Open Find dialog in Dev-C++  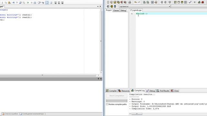pyautogui.click(x=144, y=2)
